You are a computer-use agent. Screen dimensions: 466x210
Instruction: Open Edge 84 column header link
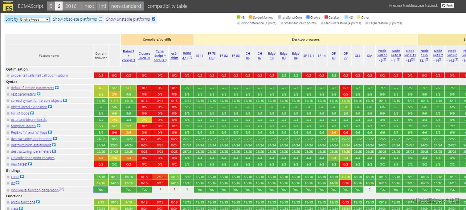point(296,56)
